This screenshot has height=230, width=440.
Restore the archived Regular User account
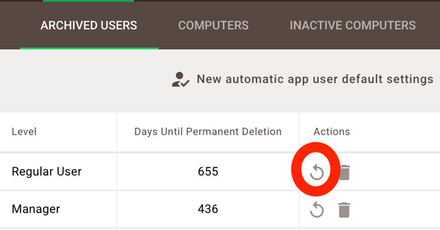click(x=317, y=172)
